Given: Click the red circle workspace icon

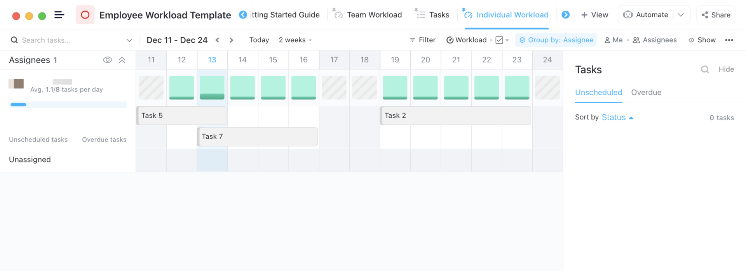Looking at the screenshot, I should point(85,15).
